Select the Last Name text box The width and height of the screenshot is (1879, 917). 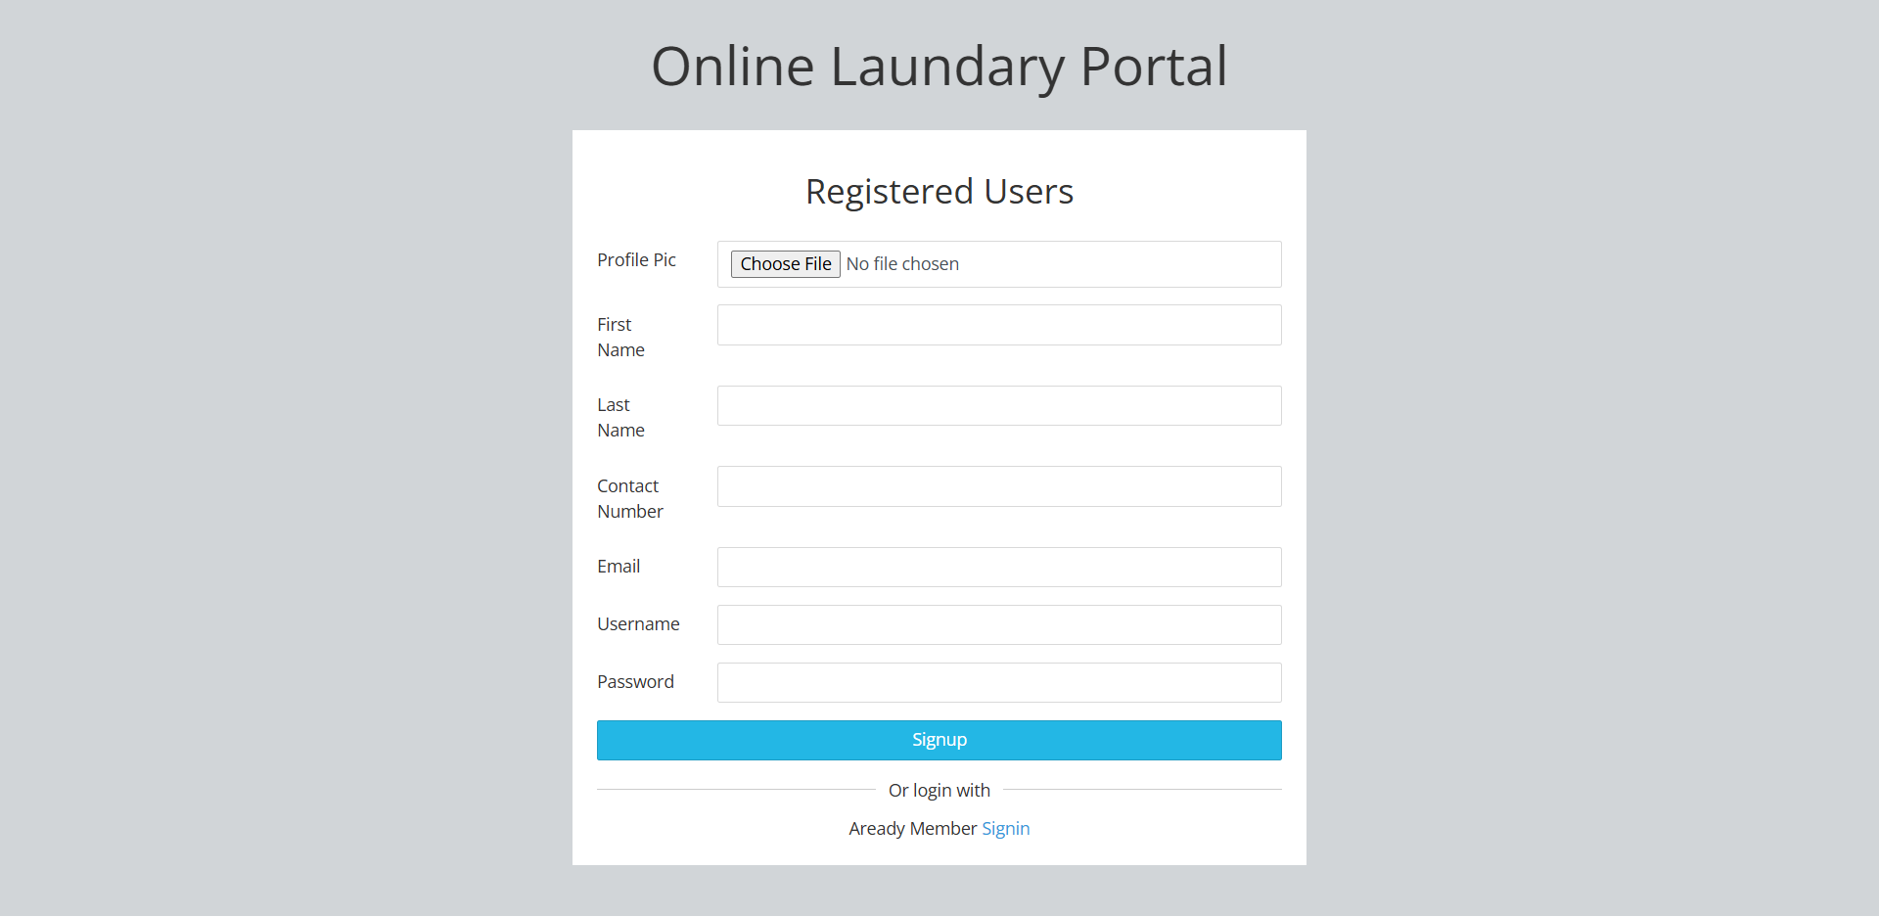click(999, 405)
